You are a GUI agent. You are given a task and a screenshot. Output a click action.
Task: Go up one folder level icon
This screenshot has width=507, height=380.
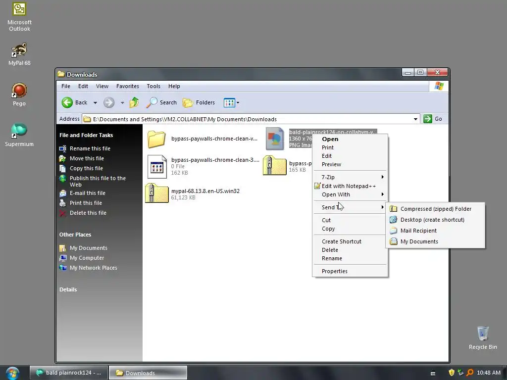tap(134, 102)
